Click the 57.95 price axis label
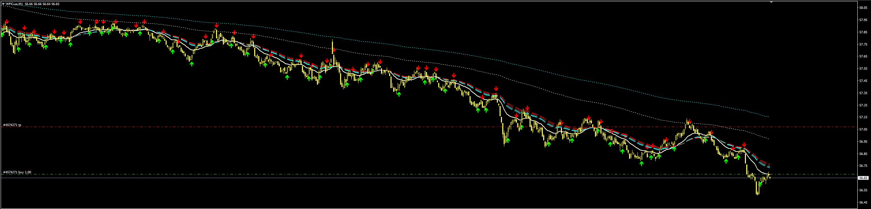 click(x=863, y=20)
